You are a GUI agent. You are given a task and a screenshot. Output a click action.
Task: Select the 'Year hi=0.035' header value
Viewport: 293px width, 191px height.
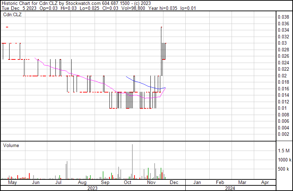(x=163, y=8)
